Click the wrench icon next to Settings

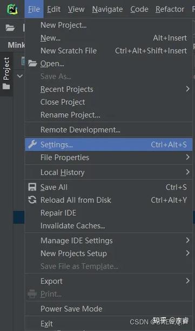click(32, 145)
